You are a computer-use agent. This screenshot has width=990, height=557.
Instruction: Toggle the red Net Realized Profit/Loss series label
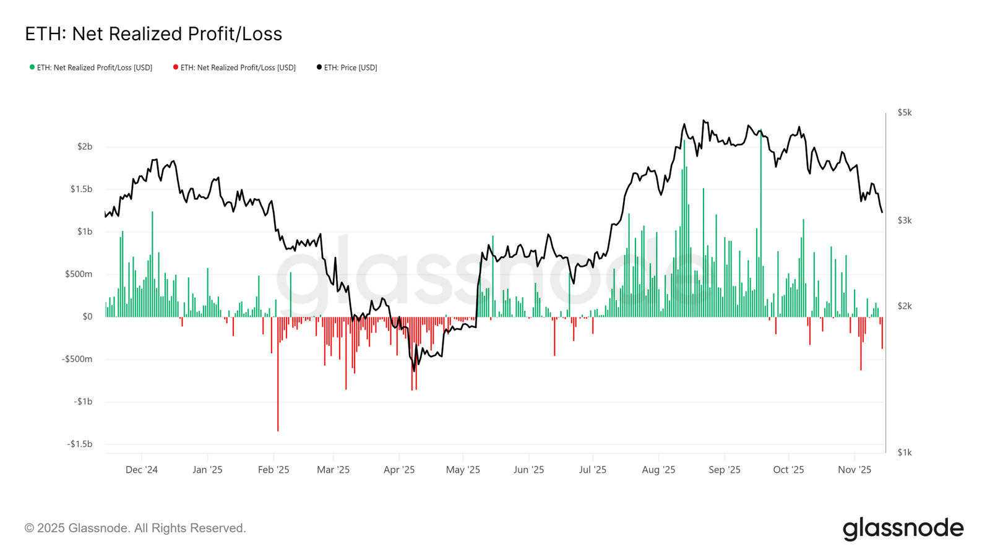point(238,67)
